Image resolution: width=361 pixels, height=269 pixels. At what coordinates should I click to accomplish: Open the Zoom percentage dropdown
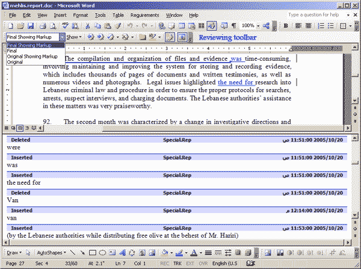coord(258,26)
